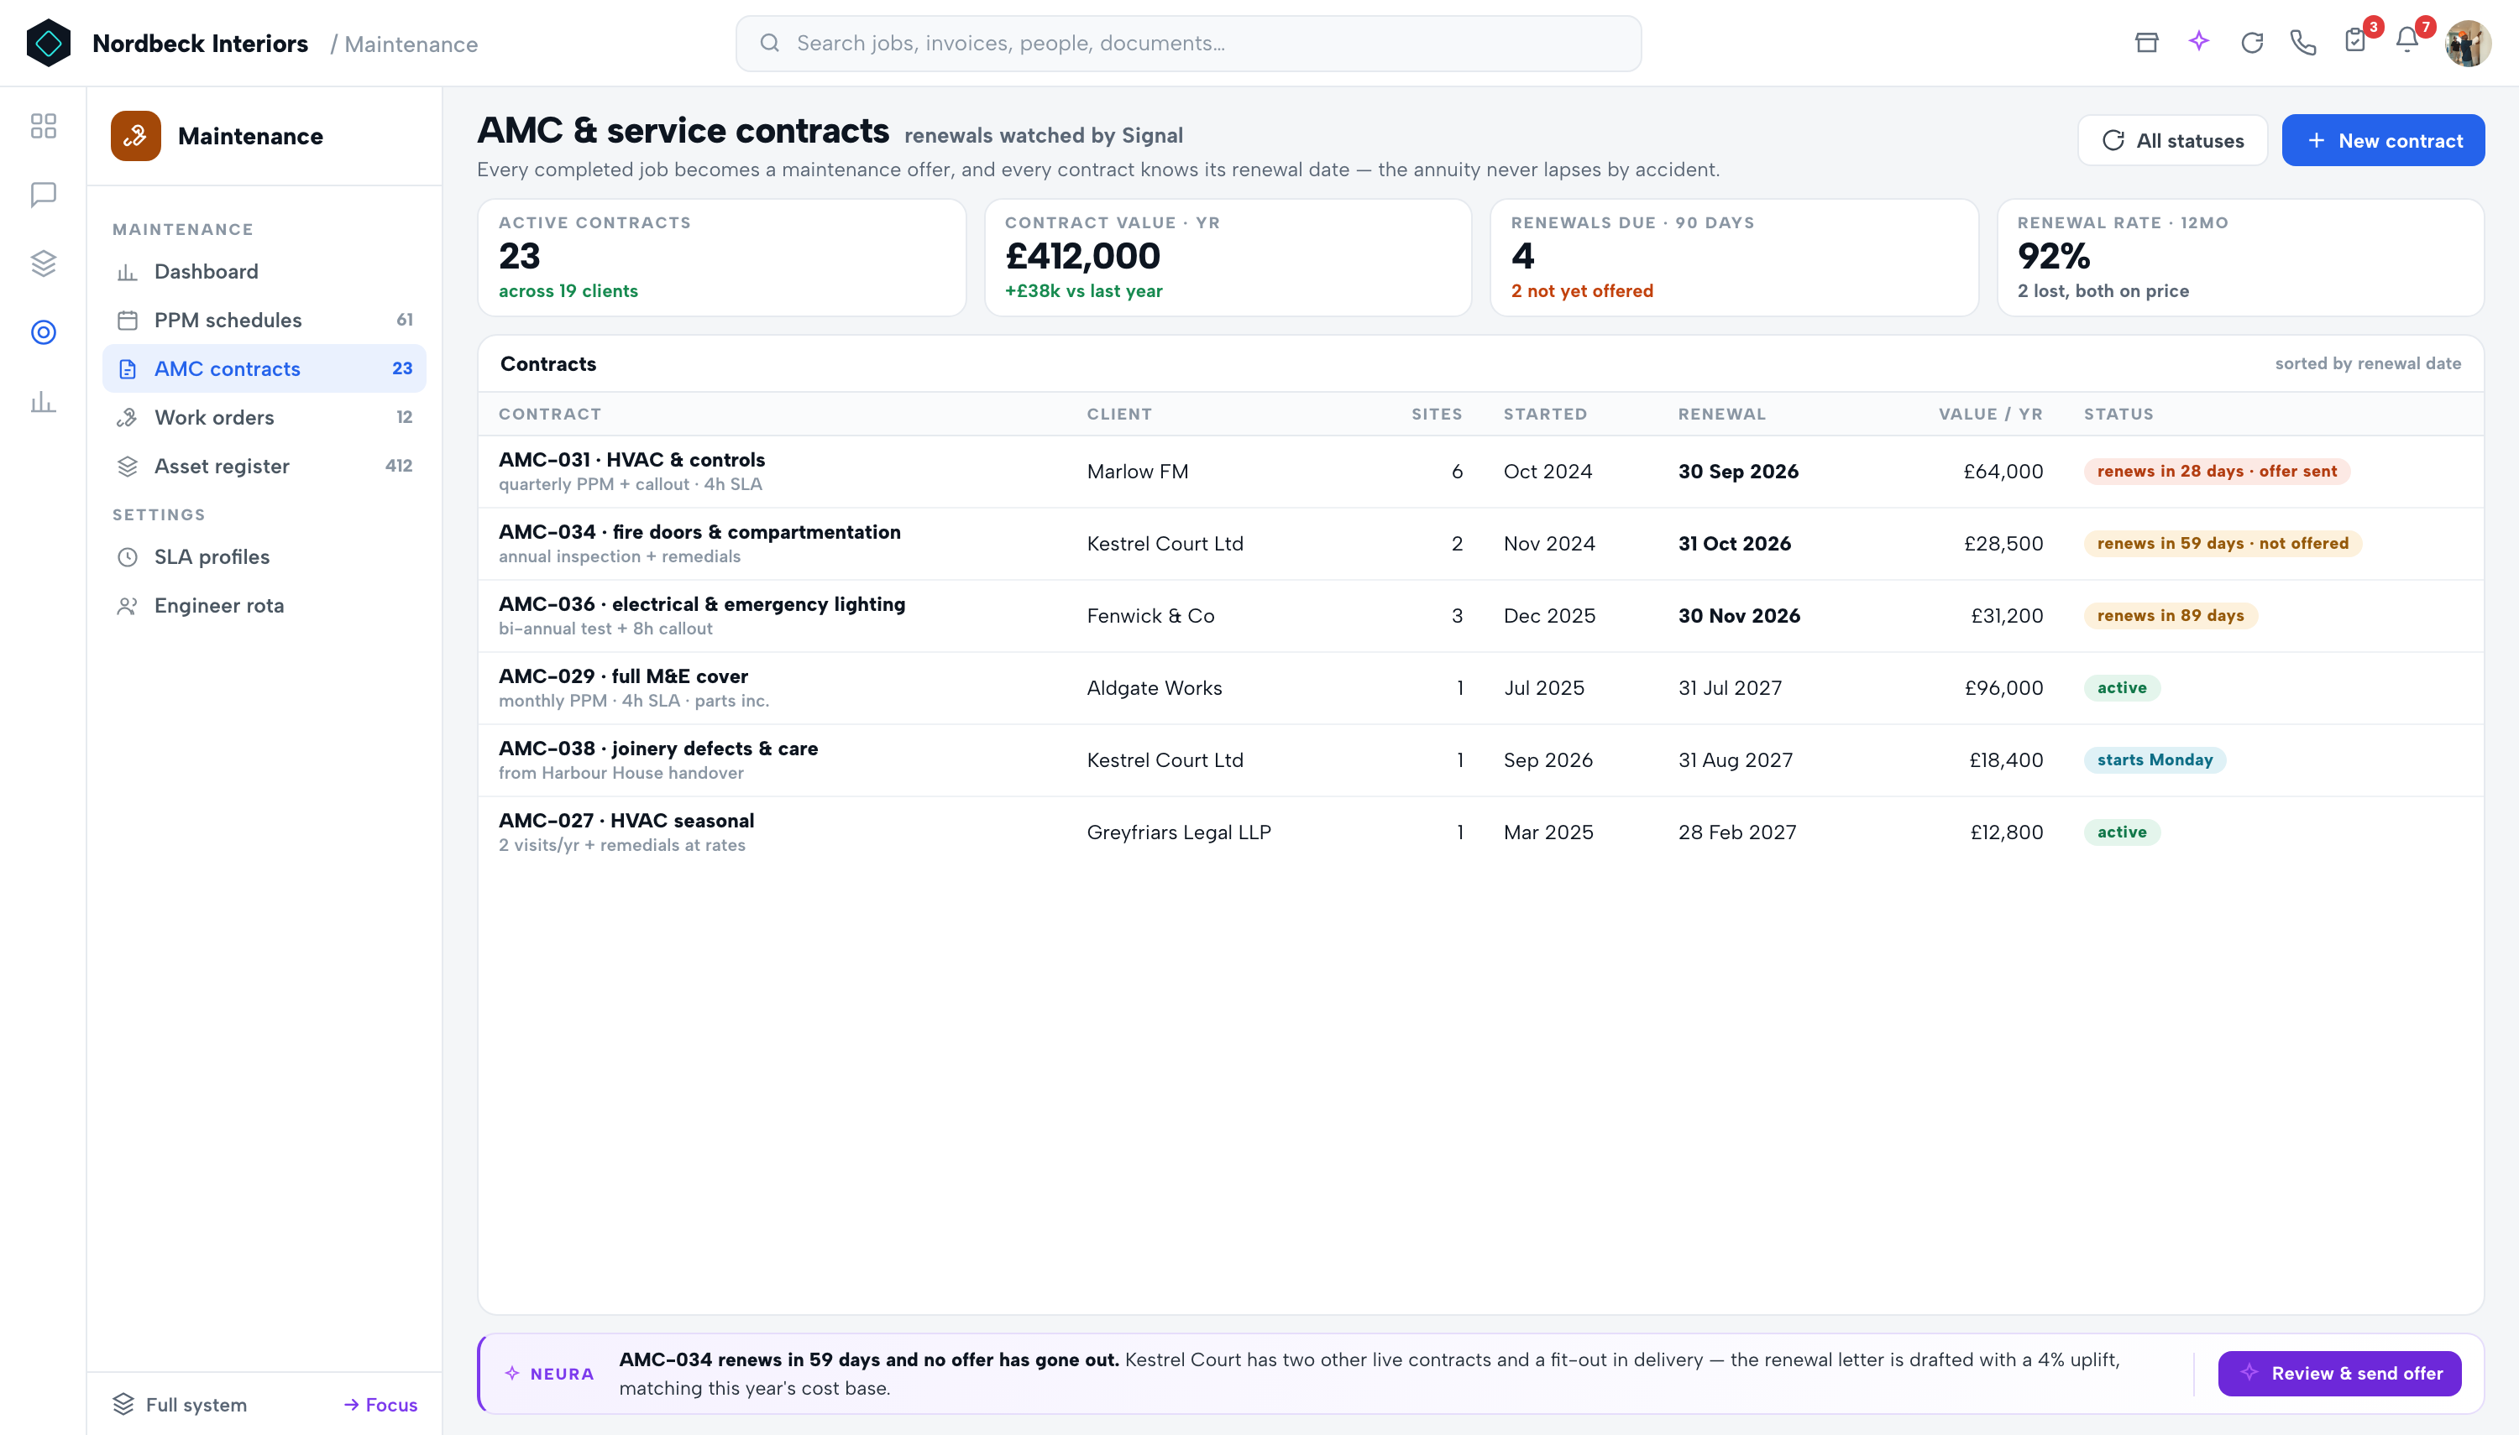Click the search jobs input field
The height and width of the screenshot is (1435, 2519).
tap(1188, 44)
